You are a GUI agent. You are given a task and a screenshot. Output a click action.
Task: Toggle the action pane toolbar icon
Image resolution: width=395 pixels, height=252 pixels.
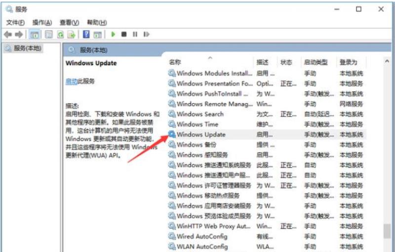tap(97, 35)
